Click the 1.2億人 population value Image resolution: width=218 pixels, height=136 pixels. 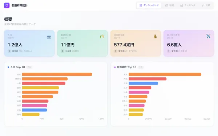coord(15,45)
